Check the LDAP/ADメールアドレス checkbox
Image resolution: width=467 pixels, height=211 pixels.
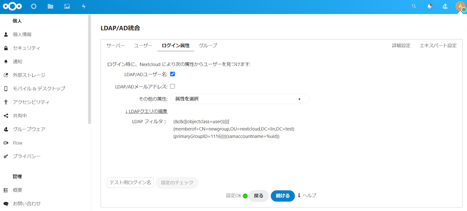point(172,86)
